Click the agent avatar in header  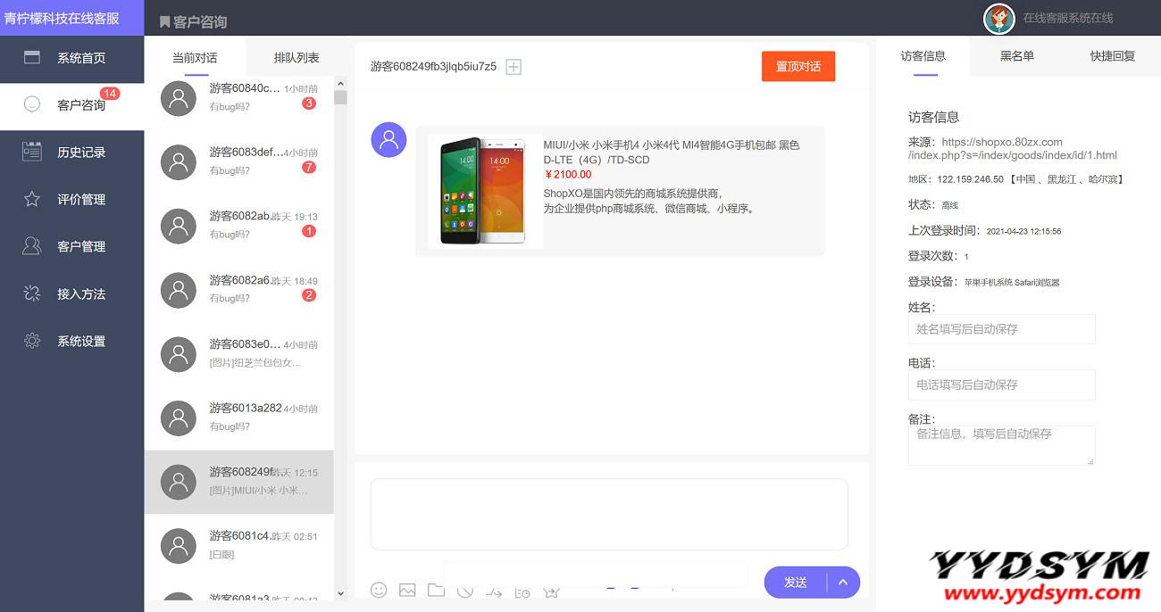(998, 18)
